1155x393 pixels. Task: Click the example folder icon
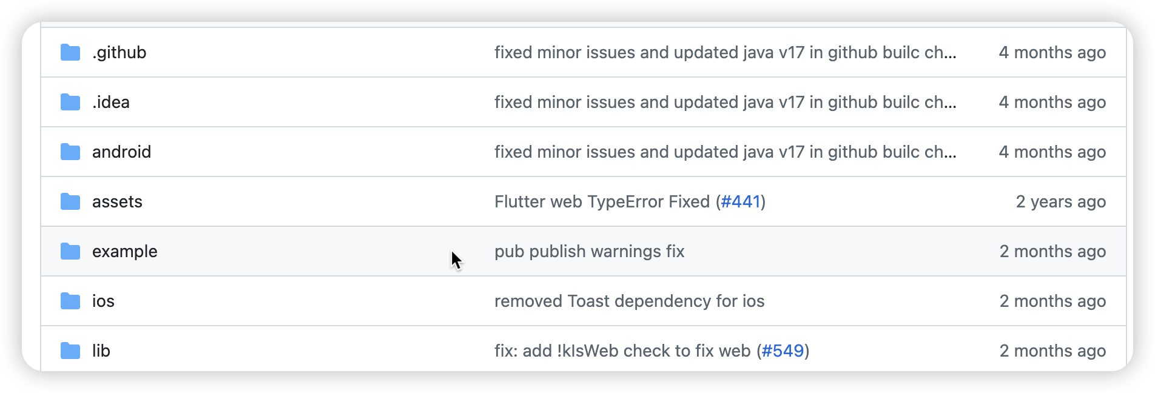[x=69, y=251]
